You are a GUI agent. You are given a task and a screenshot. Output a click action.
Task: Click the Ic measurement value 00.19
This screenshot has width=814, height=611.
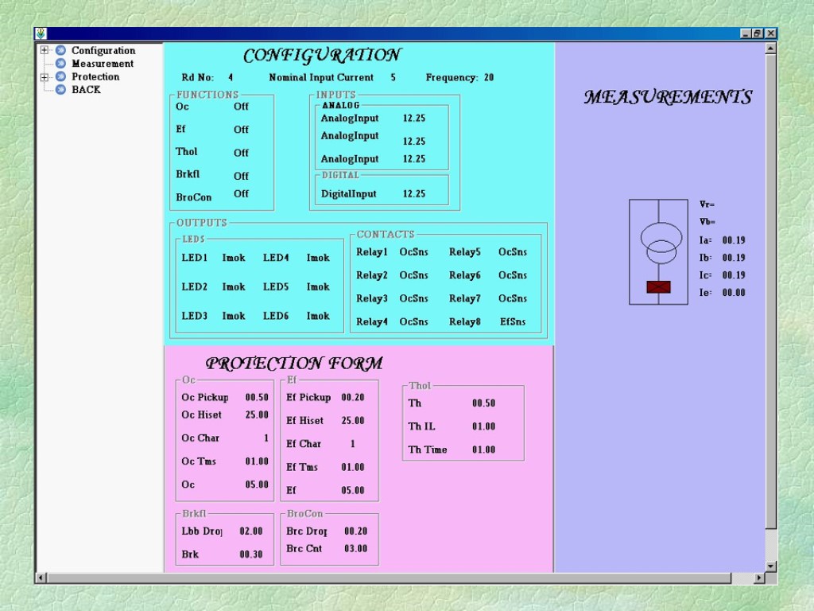tap(734, 275)
